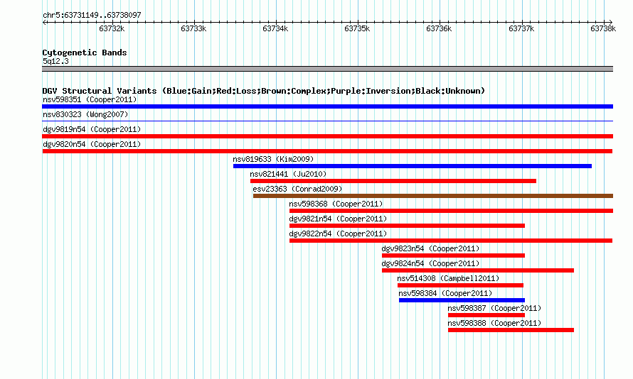The image size is (633, 379).
Task: Click the Cytogenetic Bands track title
Action: pyautogui.click(x=85, y=53)
